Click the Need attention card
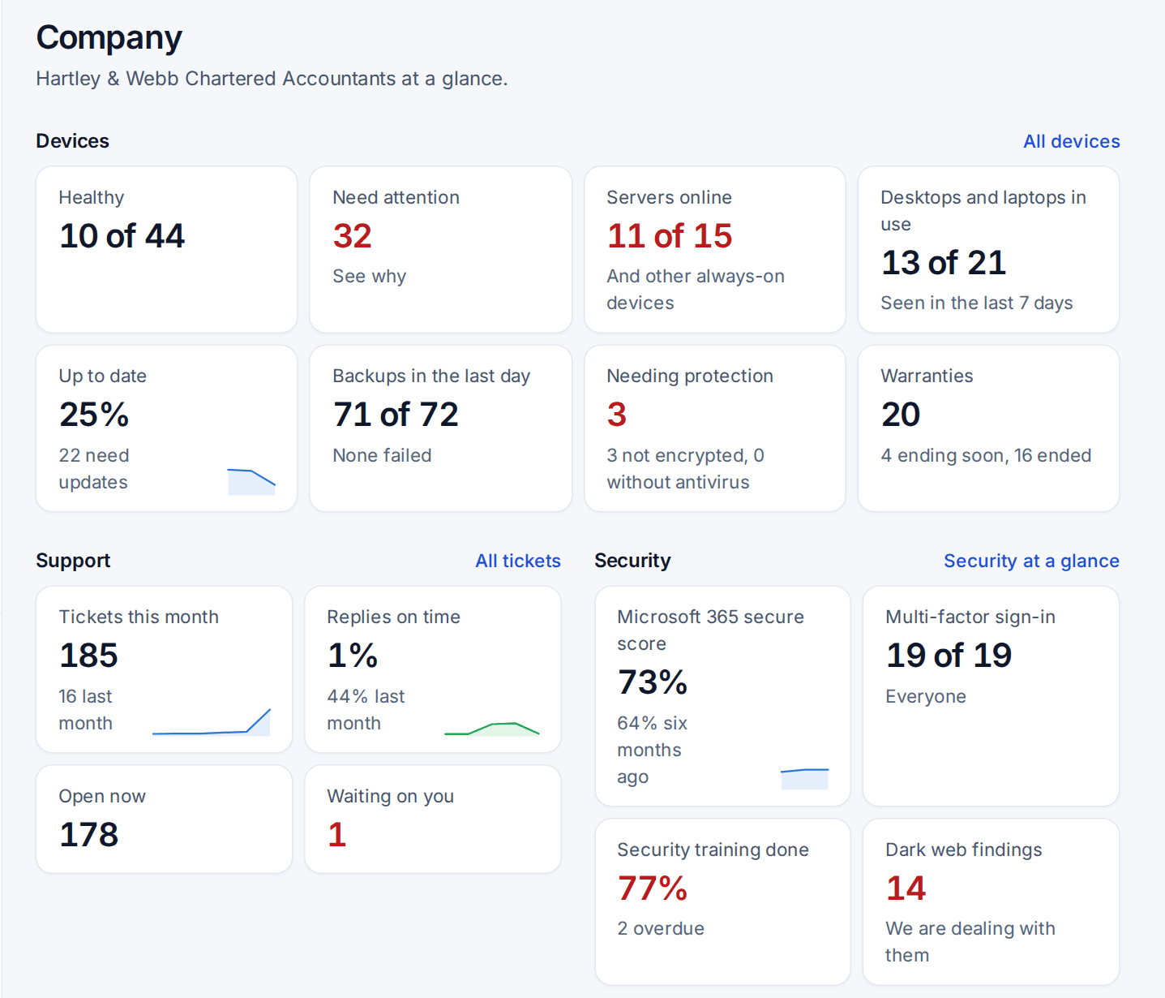 tap(440, 250)
